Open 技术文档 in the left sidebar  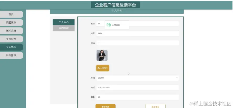coord(12,31)
